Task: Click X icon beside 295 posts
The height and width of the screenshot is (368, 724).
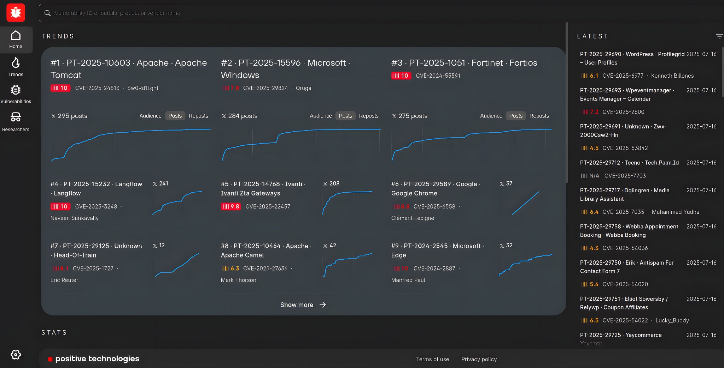Action: [x=53, y=116]
